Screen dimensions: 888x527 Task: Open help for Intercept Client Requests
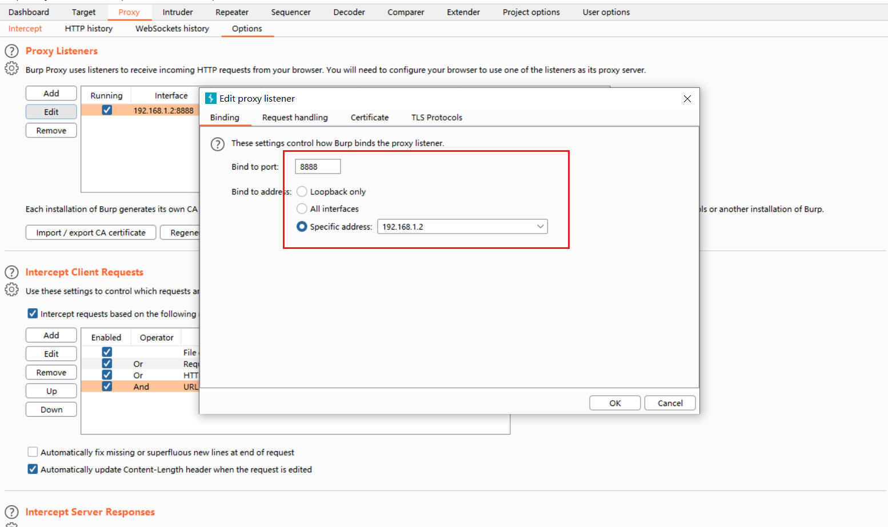pyautogui.click(x=11, y=272)
